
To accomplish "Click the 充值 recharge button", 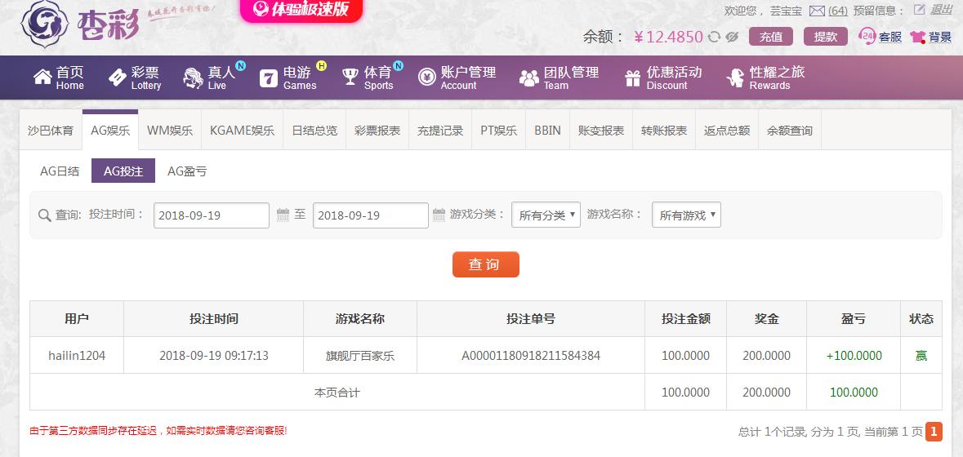I will click(x=771, y=37).
